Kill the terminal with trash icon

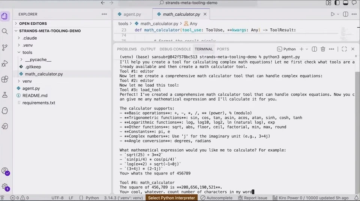(323, 49)
